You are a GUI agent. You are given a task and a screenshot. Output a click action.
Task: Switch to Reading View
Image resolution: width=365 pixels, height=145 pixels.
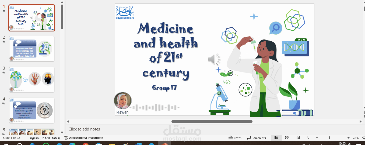[298, 138]
